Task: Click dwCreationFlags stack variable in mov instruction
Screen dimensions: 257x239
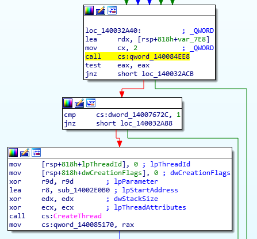Action: [112, 173]
